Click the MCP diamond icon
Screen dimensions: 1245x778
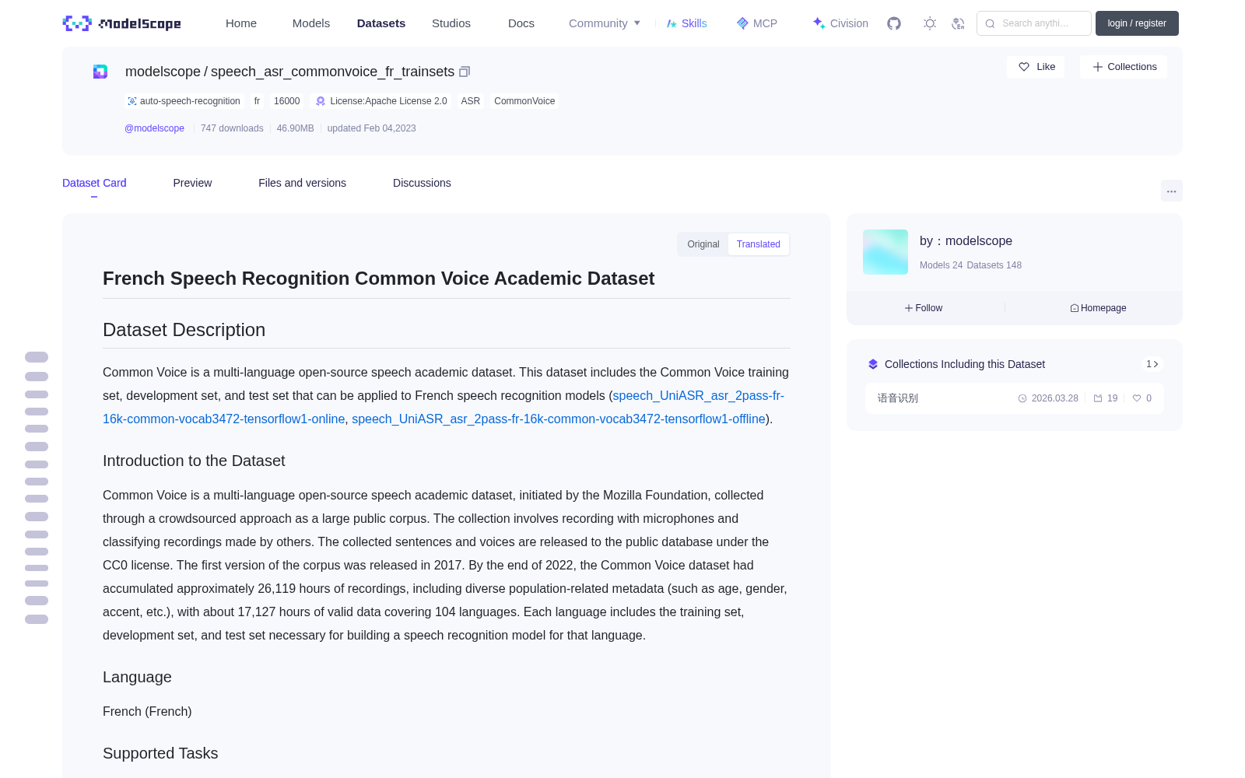tap(742, 23)
